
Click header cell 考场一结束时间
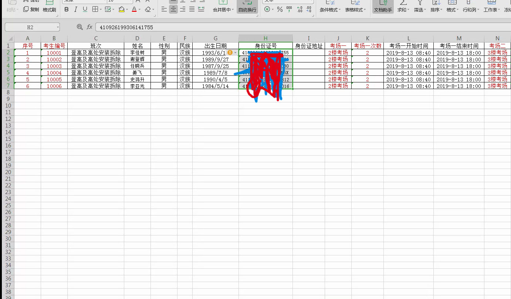459,46
